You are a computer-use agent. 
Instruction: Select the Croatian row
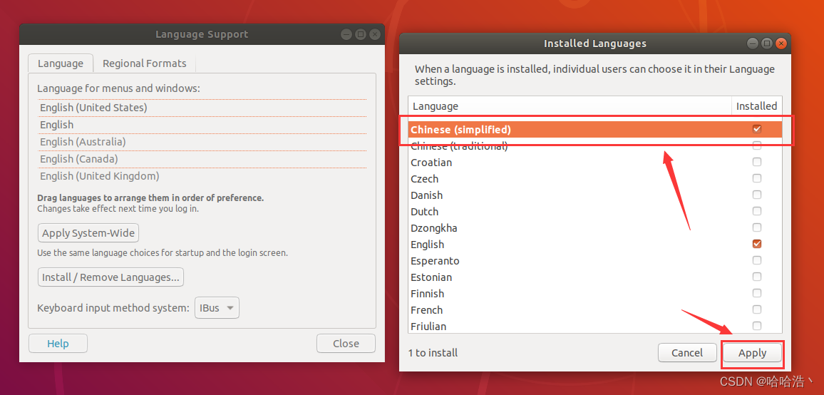click(x=595, y=162)
